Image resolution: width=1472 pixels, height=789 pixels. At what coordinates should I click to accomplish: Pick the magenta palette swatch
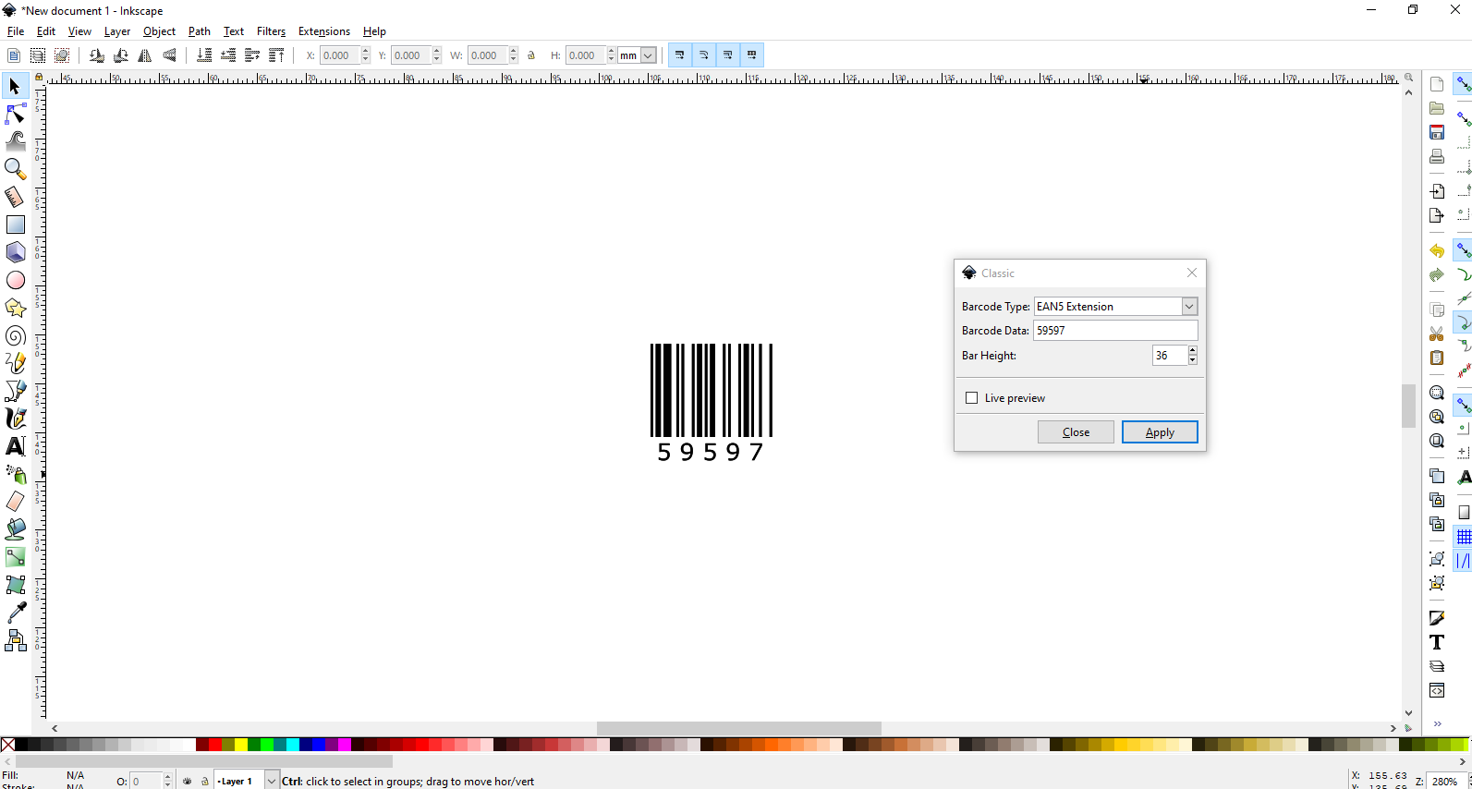[345, 745]
